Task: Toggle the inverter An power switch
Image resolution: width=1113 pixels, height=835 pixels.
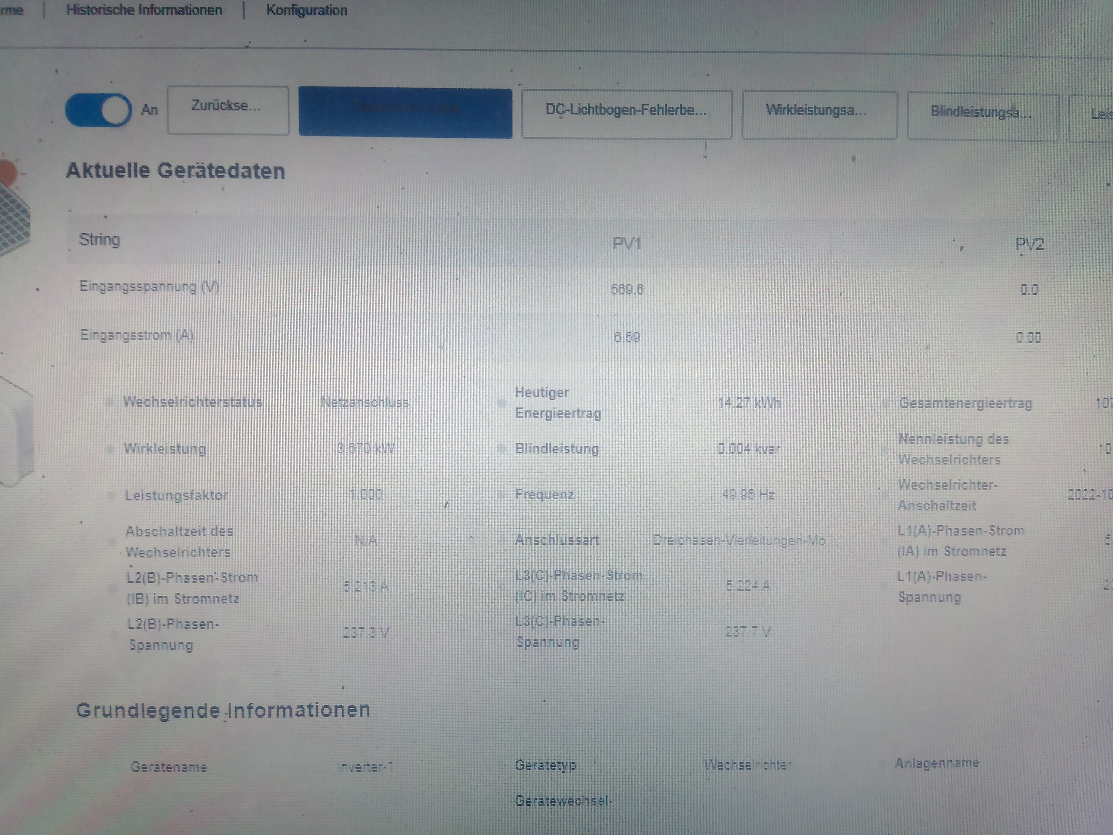Action: pyautogui.click(x=99, y=110)
